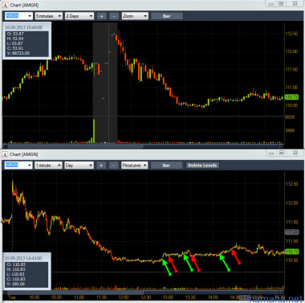Click the plus button in bottom chart toolbar

(101, 166)
